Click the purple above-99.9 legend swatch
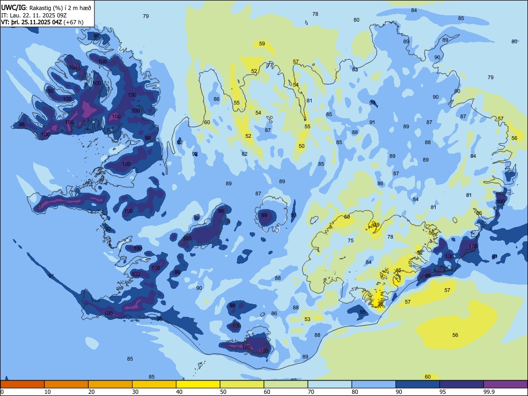 click(x=505, y=384)
